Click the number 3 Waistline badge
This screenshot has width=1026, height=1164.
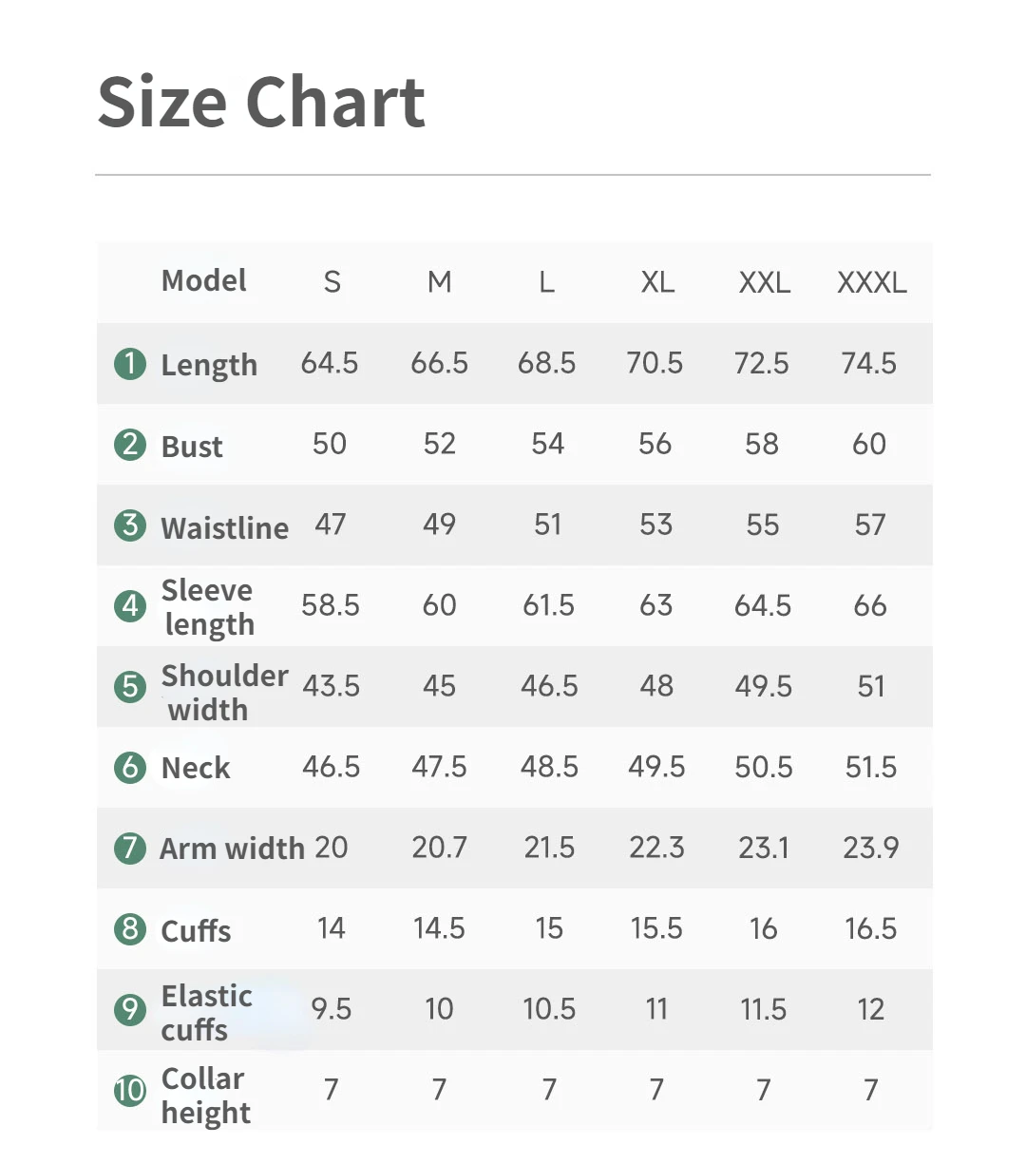point(130,525)
